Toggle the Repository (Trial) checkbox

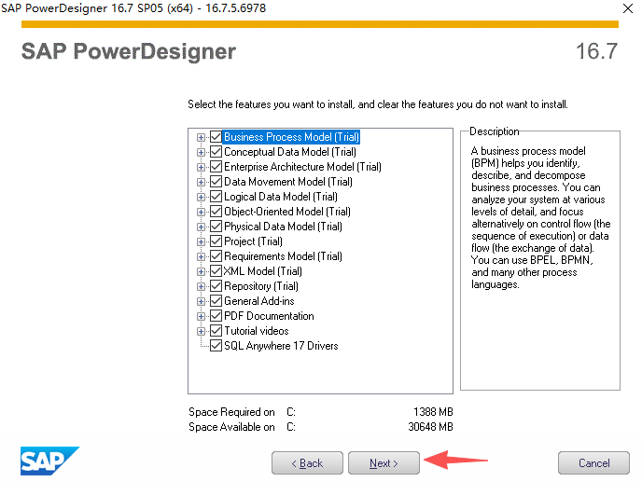pos(216,286)
